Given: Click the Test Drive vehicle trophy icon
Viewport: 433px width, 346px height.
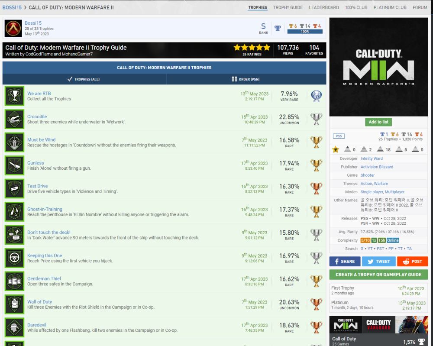Looking at the screenshot, I should point(14,189).
